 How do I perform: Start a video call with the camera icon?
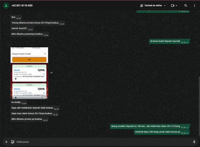tap(173, 6)
